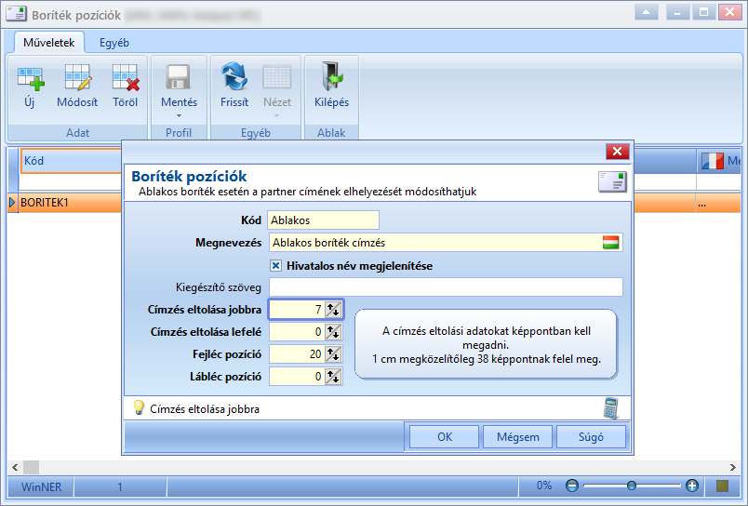Image resolution: width=748 pixels, height=506 pixels.
Task: Click the zoom slider handle
Action: coord(632,486)
